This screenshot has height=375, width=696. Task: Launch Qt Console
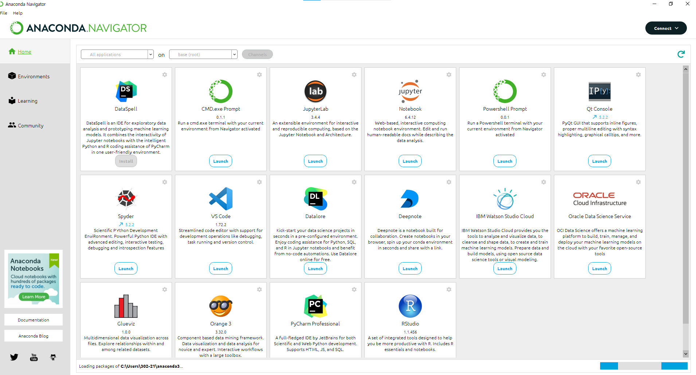[600, 161]
